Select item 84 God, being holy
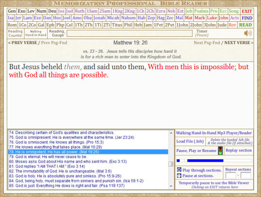 [x=88, y=181]
